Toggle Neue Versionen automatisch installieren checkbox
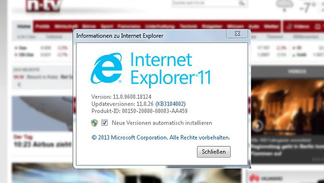The width and height of the screenshot is (324, 183). [104, 123]
